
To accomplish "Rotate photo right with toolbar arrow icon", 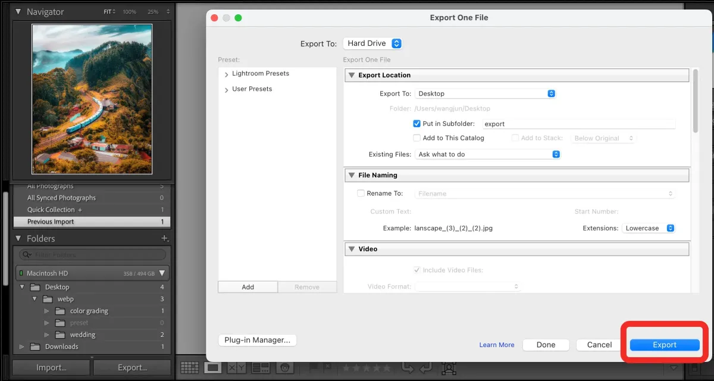I will 425,367.
